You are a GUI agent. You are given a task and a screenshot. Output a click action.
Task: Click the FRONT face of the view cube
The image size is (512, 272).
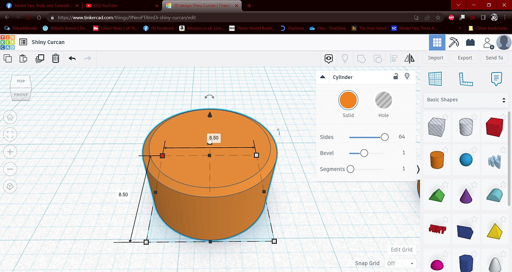(x=21, y=94)
